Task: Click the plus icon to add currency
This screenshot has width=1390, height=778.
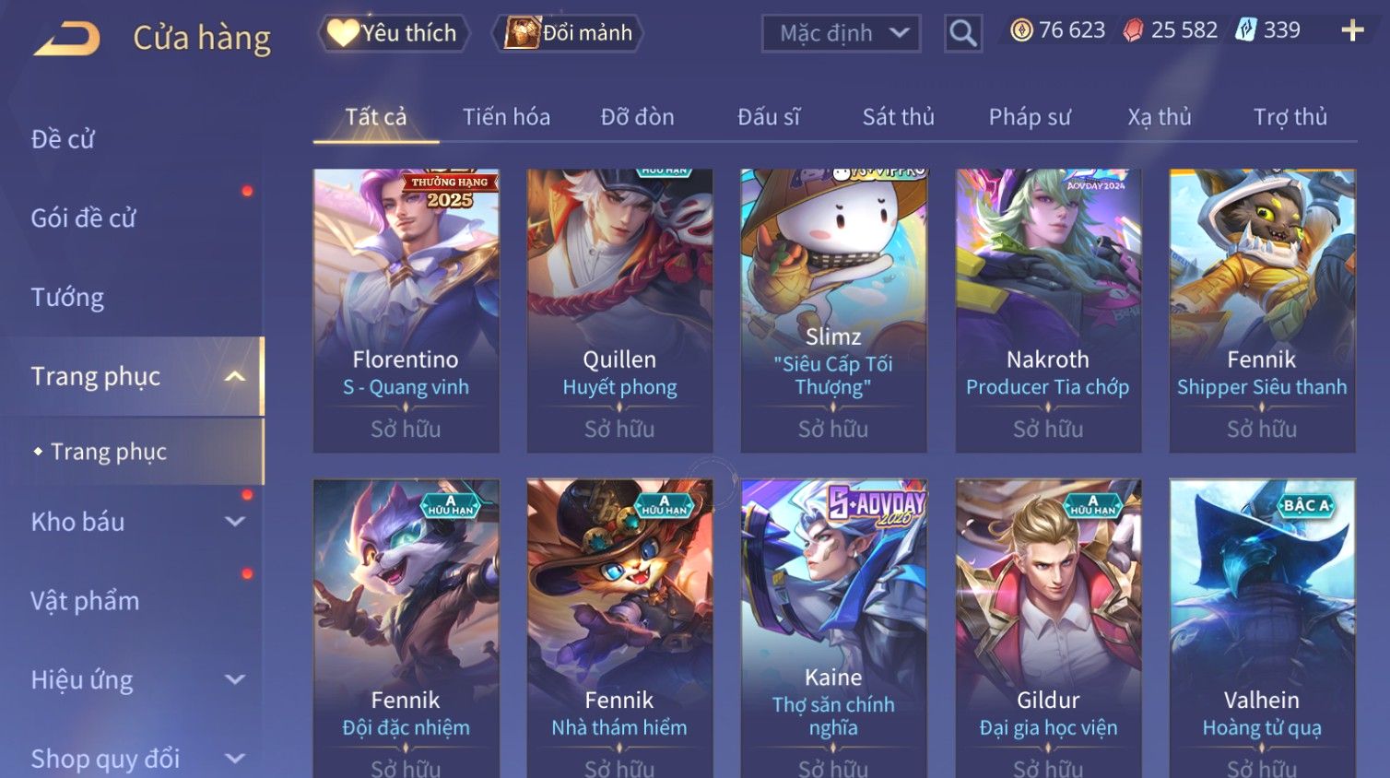Action: pyautogui.click(x=1352, y=30)
